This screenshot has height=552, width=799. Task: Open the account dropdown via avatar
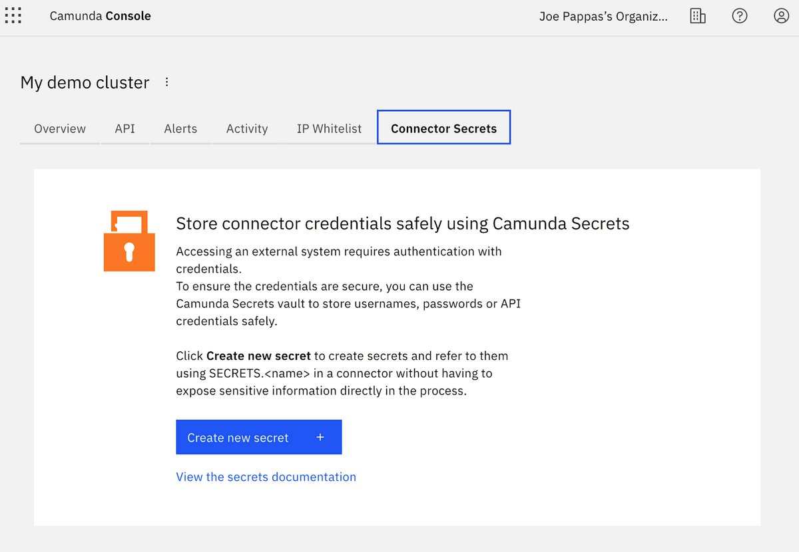[781, 15]
